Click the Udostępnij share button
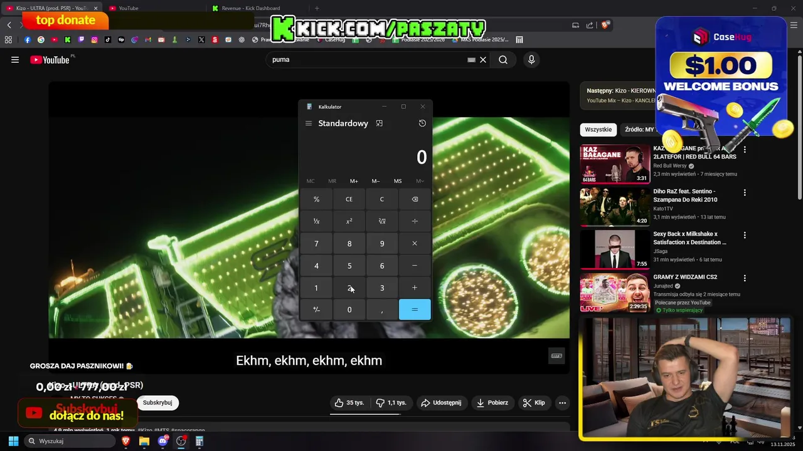 (x=441, y=403)
